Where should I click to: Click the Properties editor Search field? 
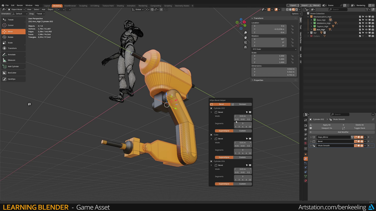(340, 114)
